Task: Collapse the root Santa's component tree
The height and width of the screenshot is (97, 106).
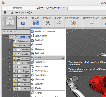Action: [x=6, y=37]
